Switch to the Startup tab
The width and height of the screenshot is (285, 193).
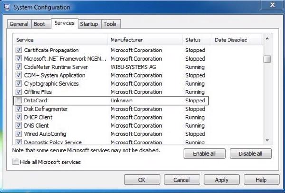tap(89, 24)
